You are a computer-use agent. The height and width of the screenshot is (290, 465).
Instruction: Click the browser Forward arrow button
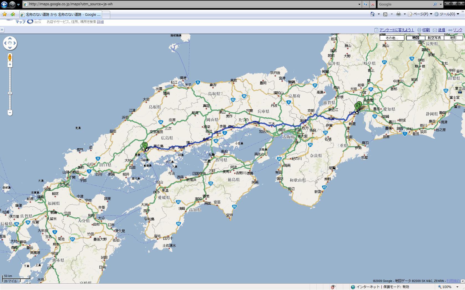12,4
